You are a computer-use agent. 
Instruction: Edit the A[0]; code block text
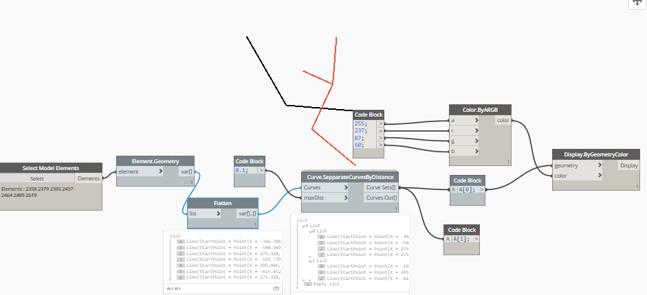point(467,189)
